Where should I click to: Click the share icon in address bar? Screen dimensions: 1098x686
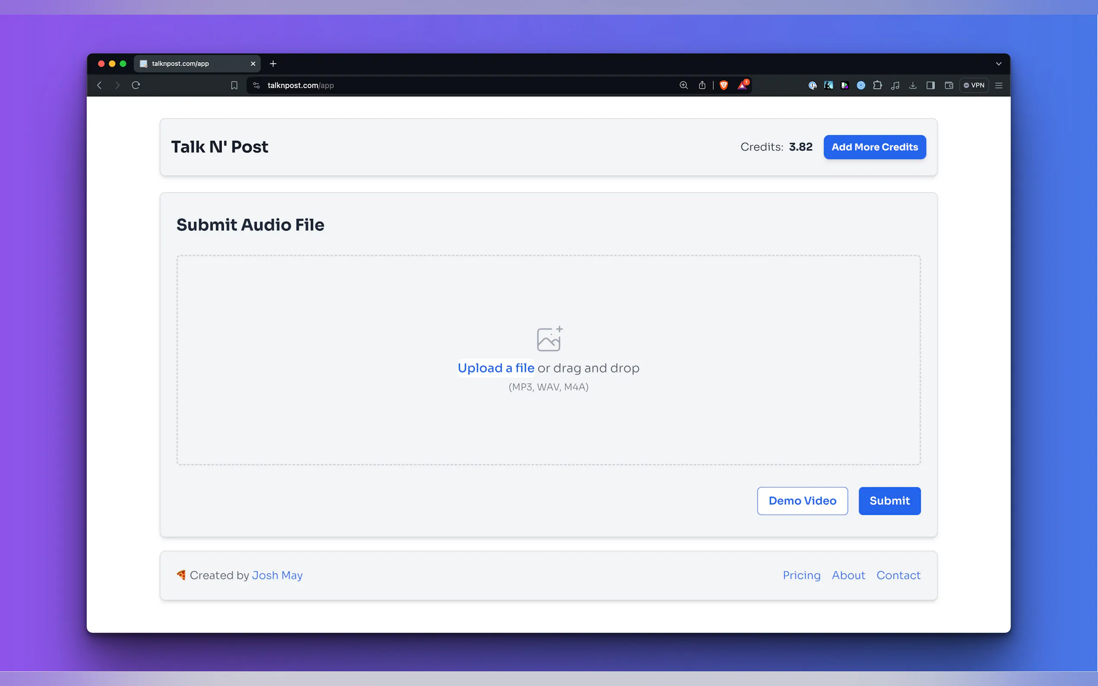click(x=702, y=85)
